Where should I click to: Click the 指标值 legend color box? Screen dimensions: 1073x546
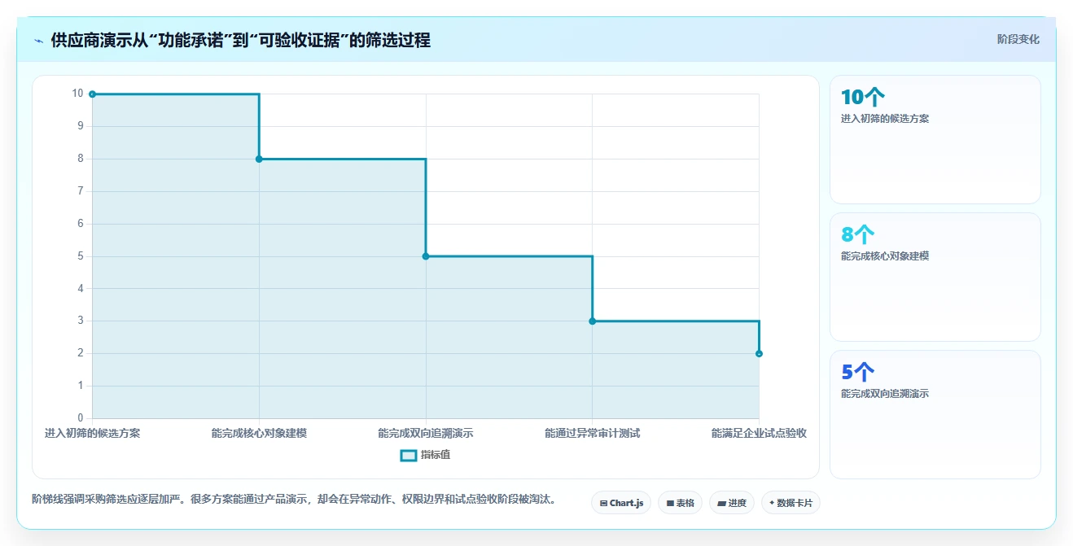click(409, 455)
